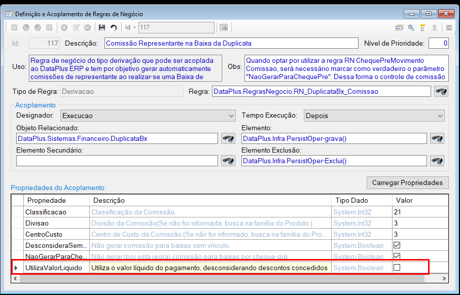460x295 pixels.
Task: Click the undo arrow icon in the toolbar
Action: pyautogui.click(x=114, y=27)
